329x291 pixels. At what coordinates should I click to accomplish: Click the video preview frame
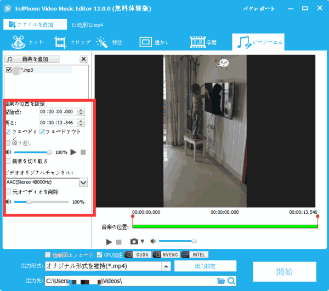point(205,131)
